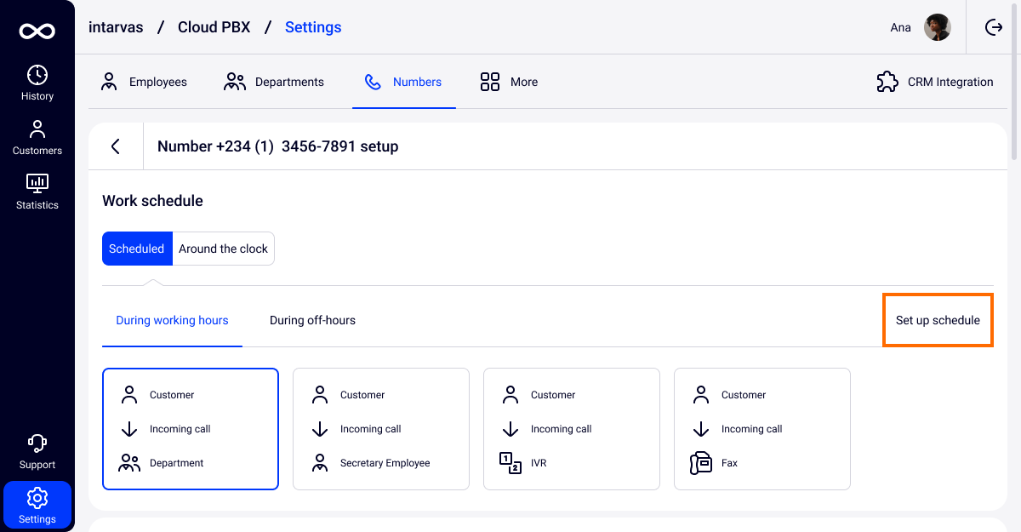The height and width of the screenshot is (532, 1021).
Task: Switch to During off-hours tab
Action: [x=312, y=321]
